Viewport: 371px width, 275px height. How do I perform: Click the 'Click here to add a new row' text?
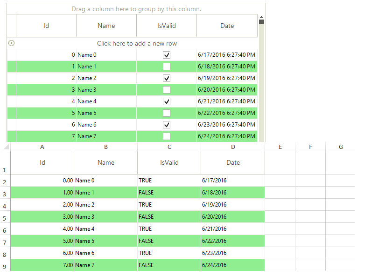(137, 43)
